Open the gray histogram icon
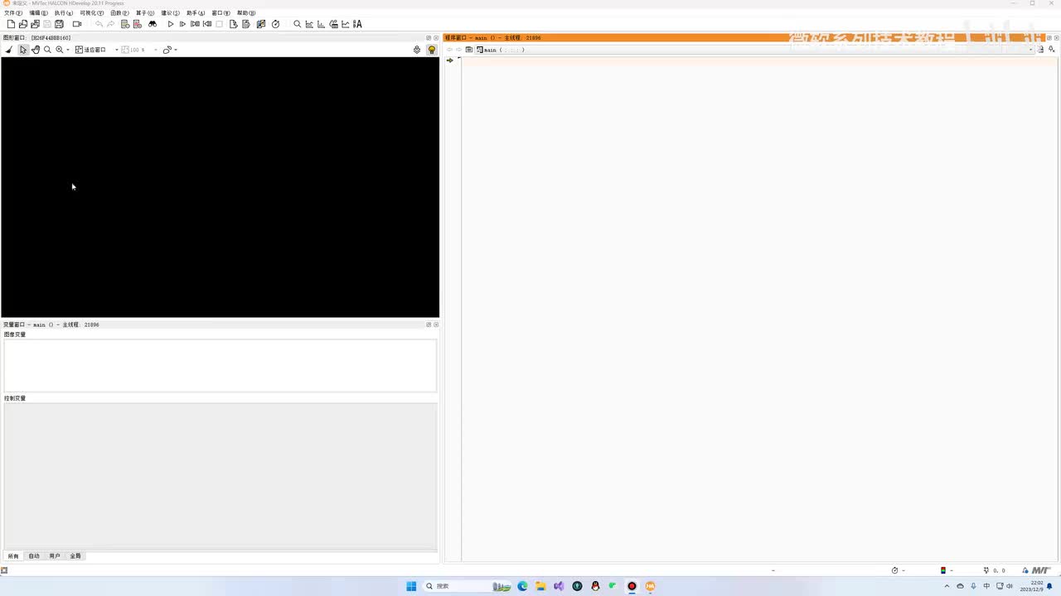 (x=309, y=25)
